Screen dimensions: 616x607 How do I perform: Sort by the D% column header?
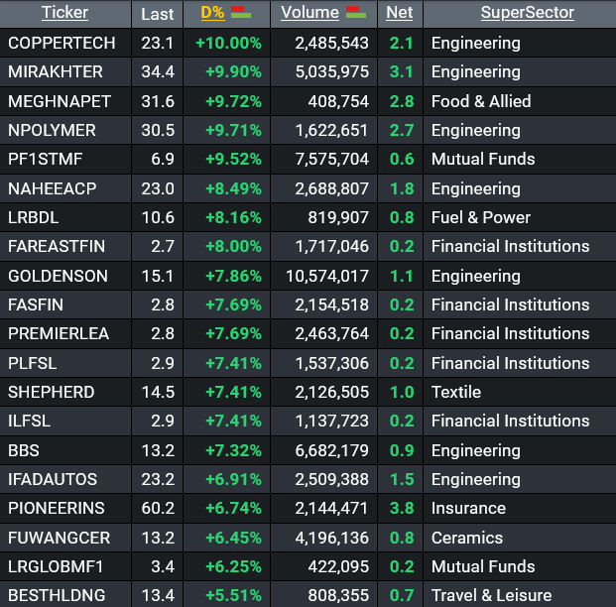(212, 13)
